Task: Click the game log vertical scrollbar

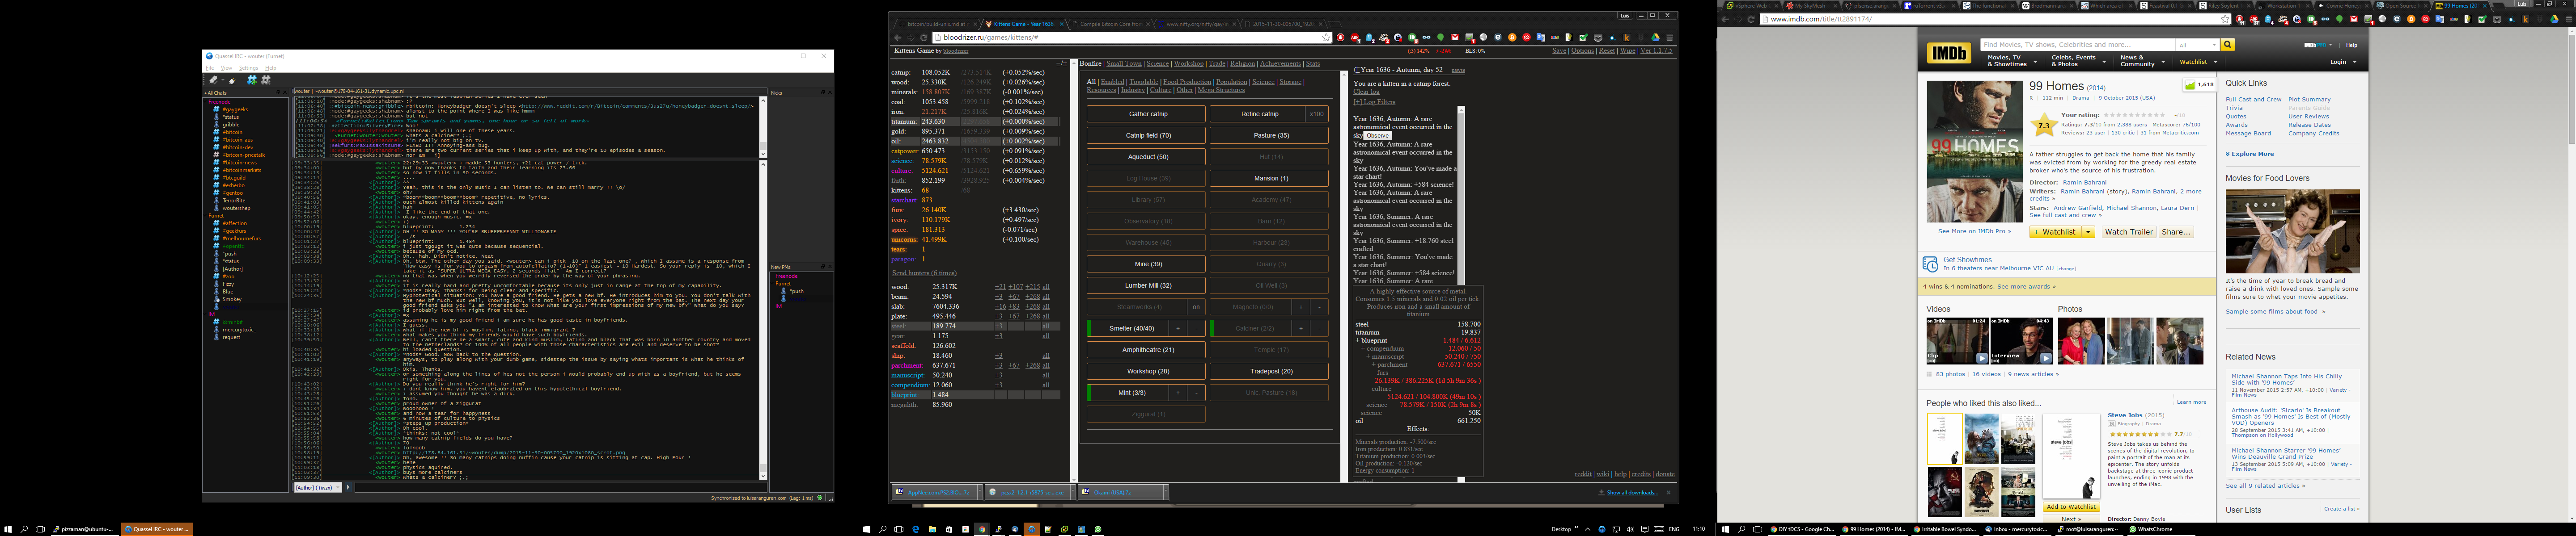Action: (1460, 200)
